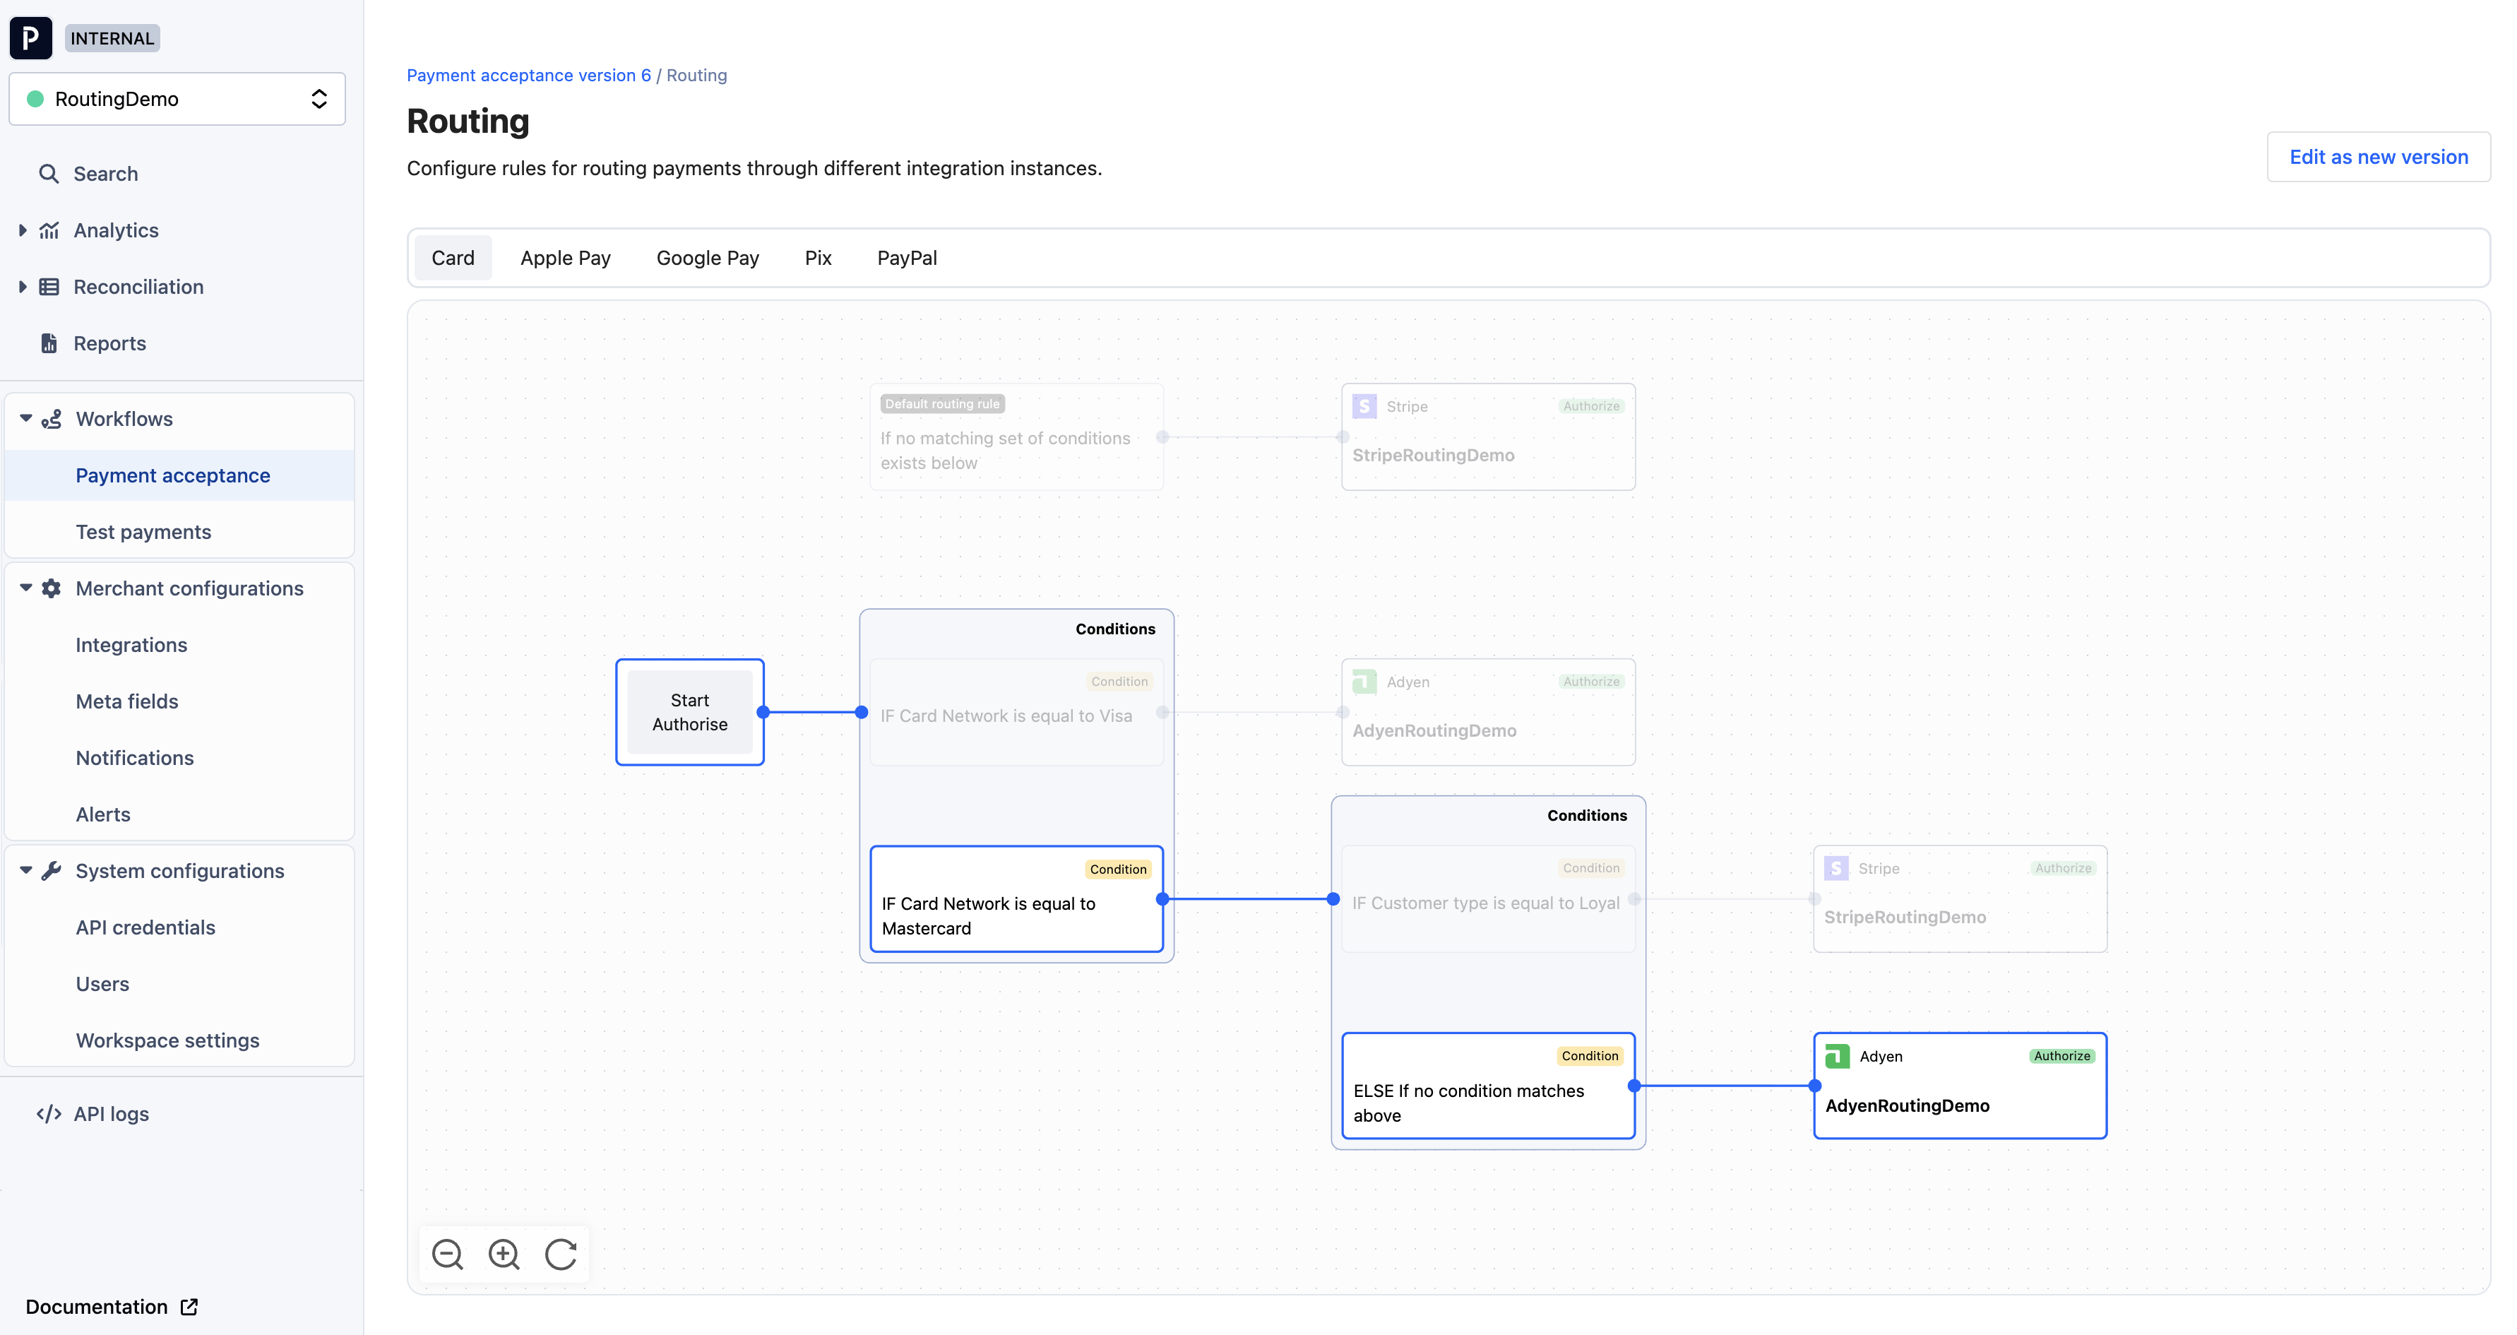Screen dimensions: 2517x1335
Task: Select the Customer type equals Loyal condition
Action: tap(1488, 899)
